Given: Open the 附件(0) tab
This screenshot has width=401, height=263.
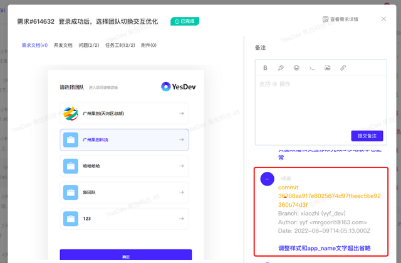Looking at the screenshot, I should coord(148,46).
